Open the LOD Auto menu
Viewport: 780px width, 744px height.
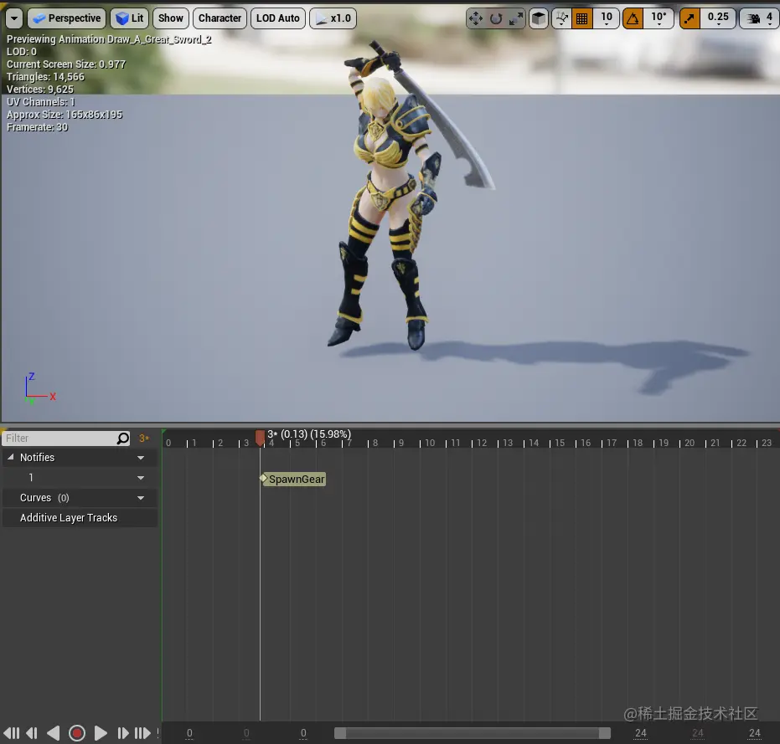click(277, 19)
